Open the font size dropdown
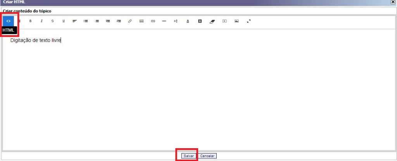 (x=176, y=21)
